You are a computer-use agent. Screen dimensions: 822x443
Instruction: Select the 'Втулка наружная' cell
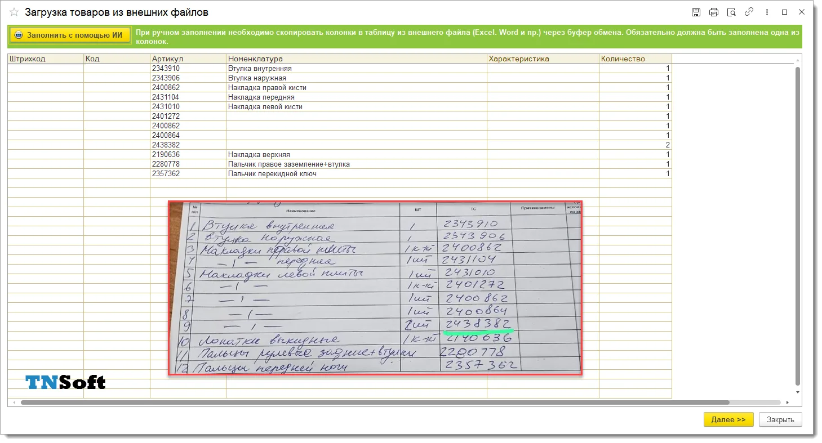pos(357,78)
